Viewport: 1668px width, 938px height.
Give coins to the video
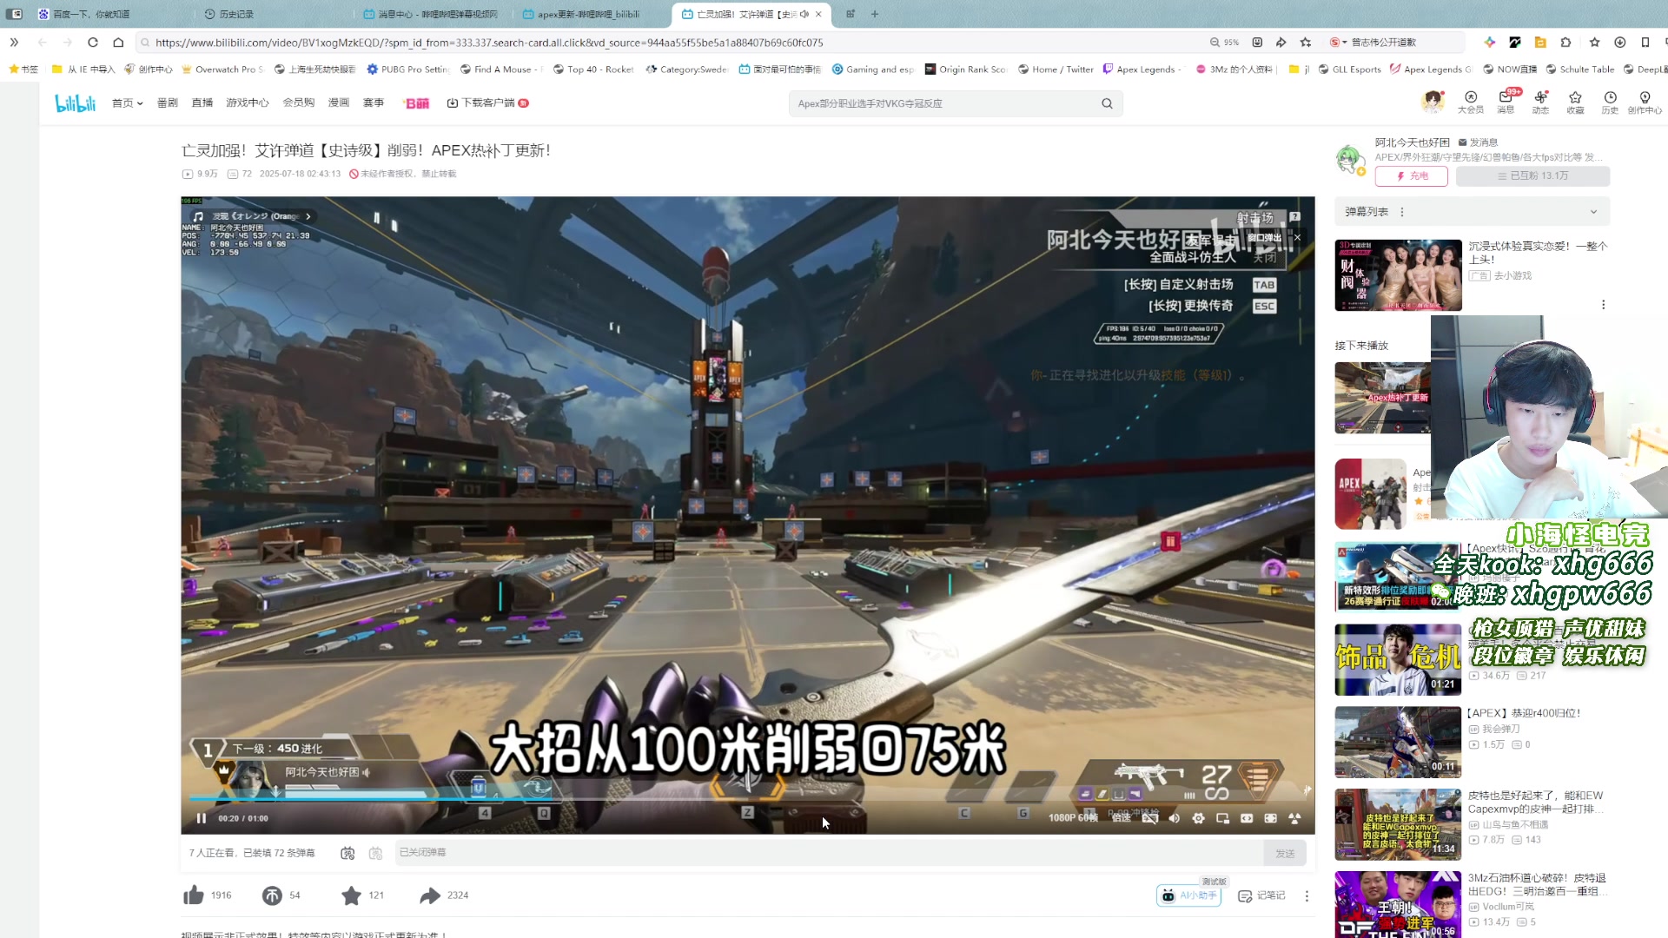(272, 895)
